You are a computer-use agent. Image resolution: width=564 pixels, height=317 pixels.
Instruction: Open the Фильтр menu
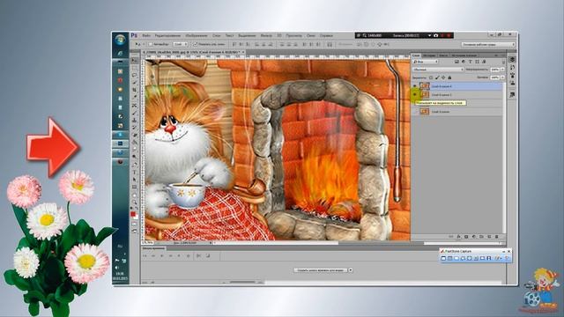pos(266,35)
